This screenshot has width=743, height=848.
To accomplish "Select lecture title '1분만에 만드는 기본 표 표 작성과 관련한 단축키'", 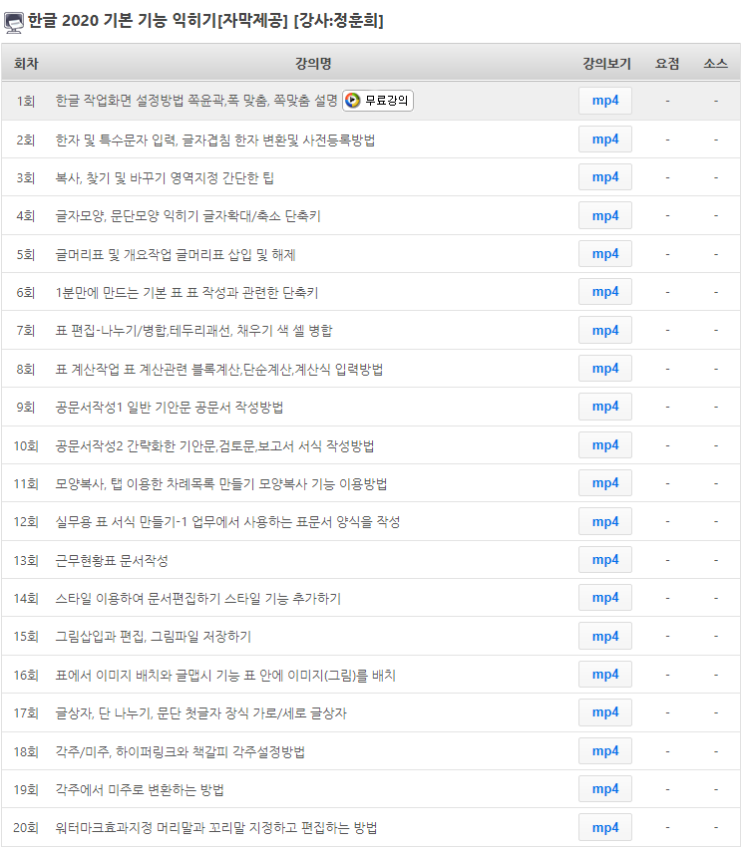I will coord(186,293).
